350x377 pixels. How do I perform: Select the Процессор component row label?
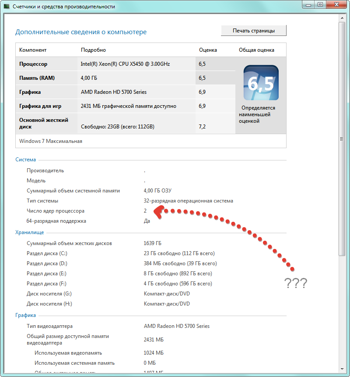pos(33,64)
